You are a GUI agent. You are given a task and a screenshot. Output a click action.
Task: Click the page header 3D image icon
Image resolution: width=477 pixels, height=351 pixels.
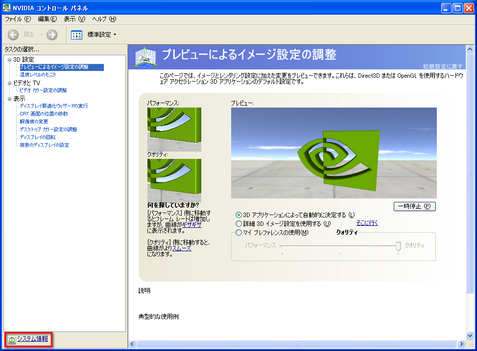[x=145, y=57]
